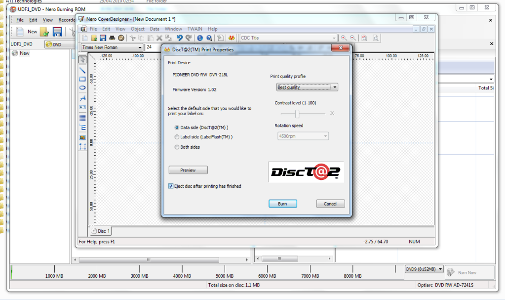Screen dimensions: 505x300
Task: Click the Redo arrow icon
Action: (x=189, y=38)
